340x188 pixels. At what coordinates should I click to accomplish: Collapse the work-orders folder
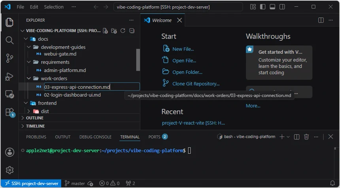[x=29, y=79]
